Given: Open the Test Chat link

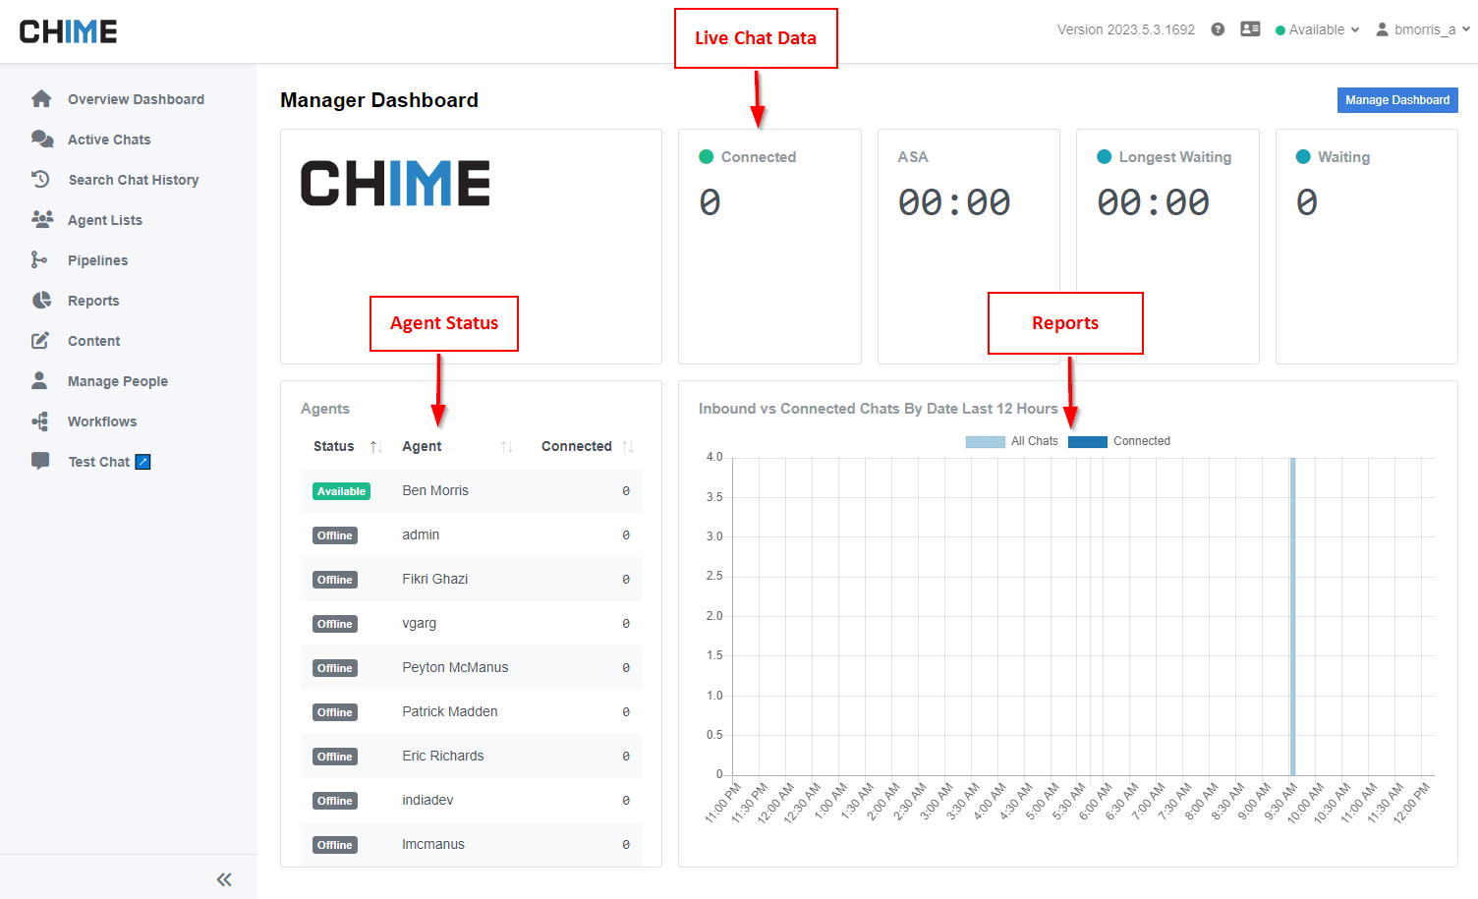Looking at the screenshot, I should point(99,462).
